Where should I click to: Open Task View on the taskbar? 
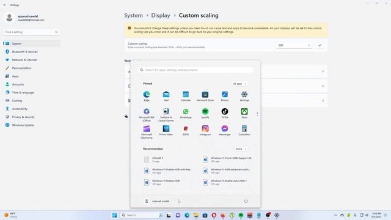pyautogui.click(x=169, y=215)
